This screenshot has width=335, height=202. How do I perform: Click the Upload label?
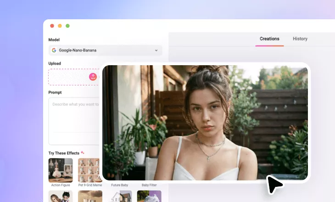pyautogui.click(x=55, y=63)
